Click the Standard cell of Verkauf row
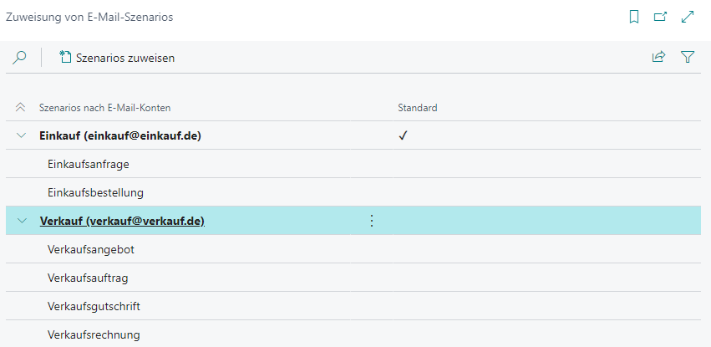This screenshot has width=711, height=347. 546,221
